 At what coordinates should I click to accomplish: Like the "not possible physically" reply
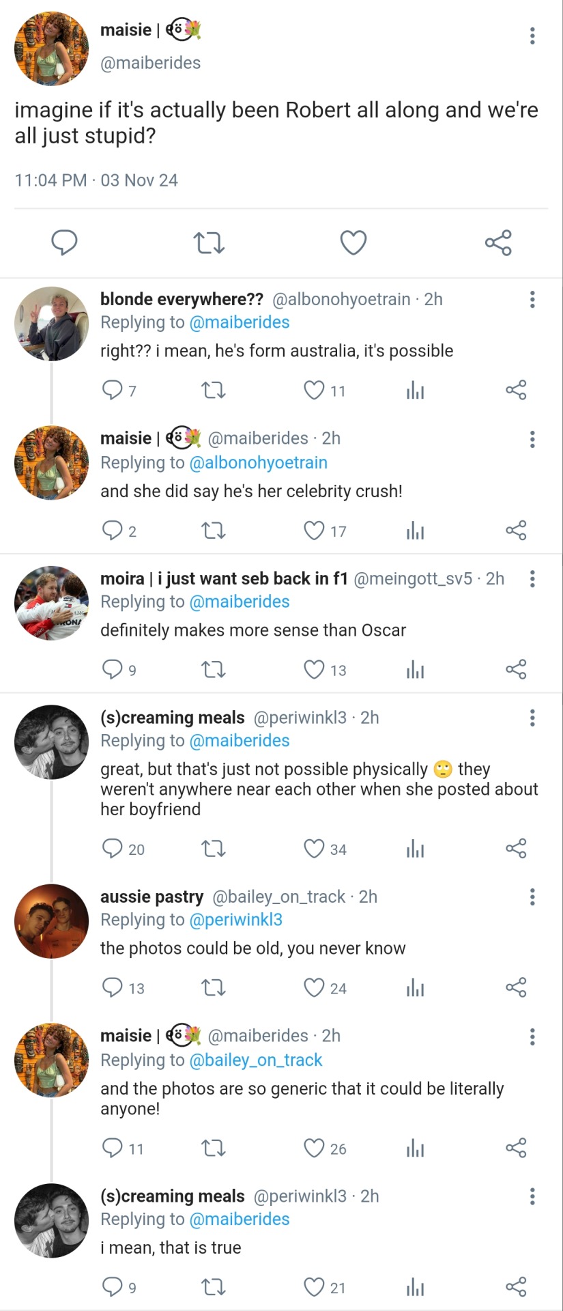pyautogui.click(x=314, y=849)
